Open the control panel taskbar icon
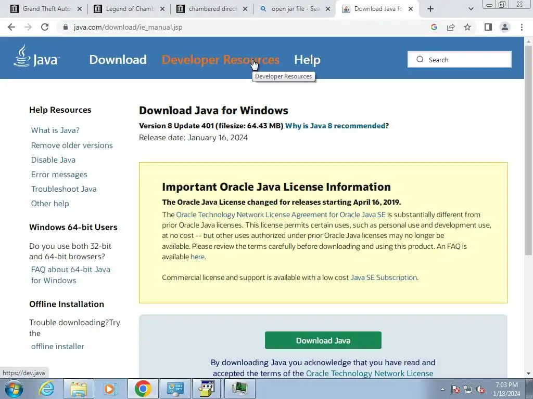Image resolution: width=533 pixels, height=399 pixels. tap(175, 389)
